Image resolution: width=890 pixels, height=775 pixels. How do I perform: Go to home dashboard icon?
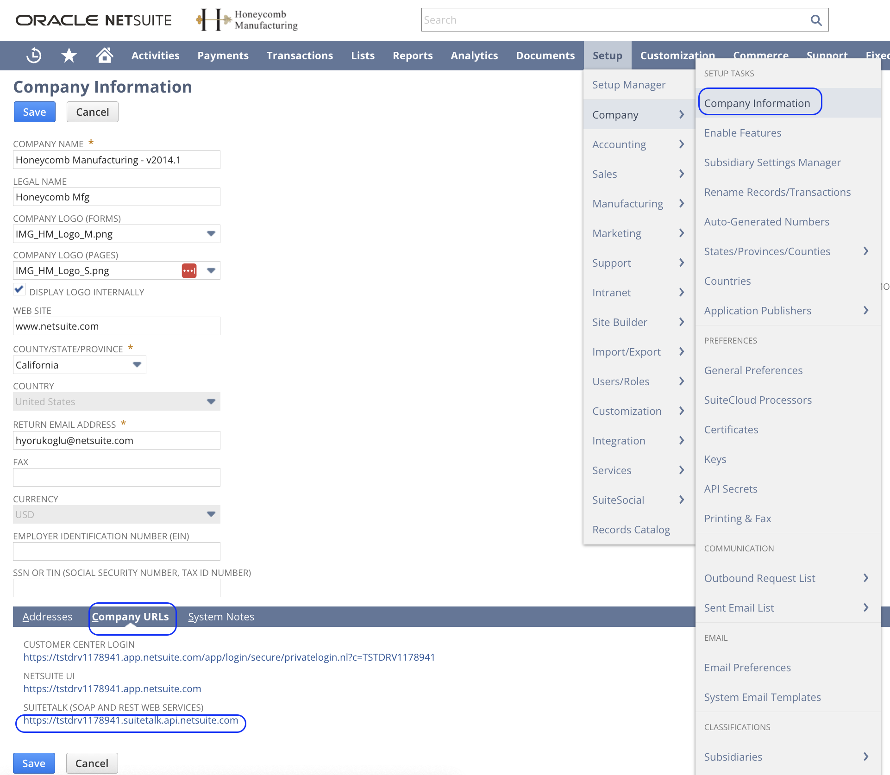click(105, 55)
